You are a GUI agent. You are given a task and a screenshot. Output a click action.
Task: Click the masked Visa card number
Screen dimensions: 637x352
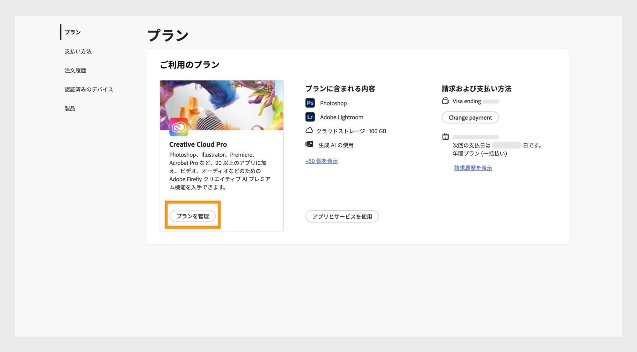point(491,101)
